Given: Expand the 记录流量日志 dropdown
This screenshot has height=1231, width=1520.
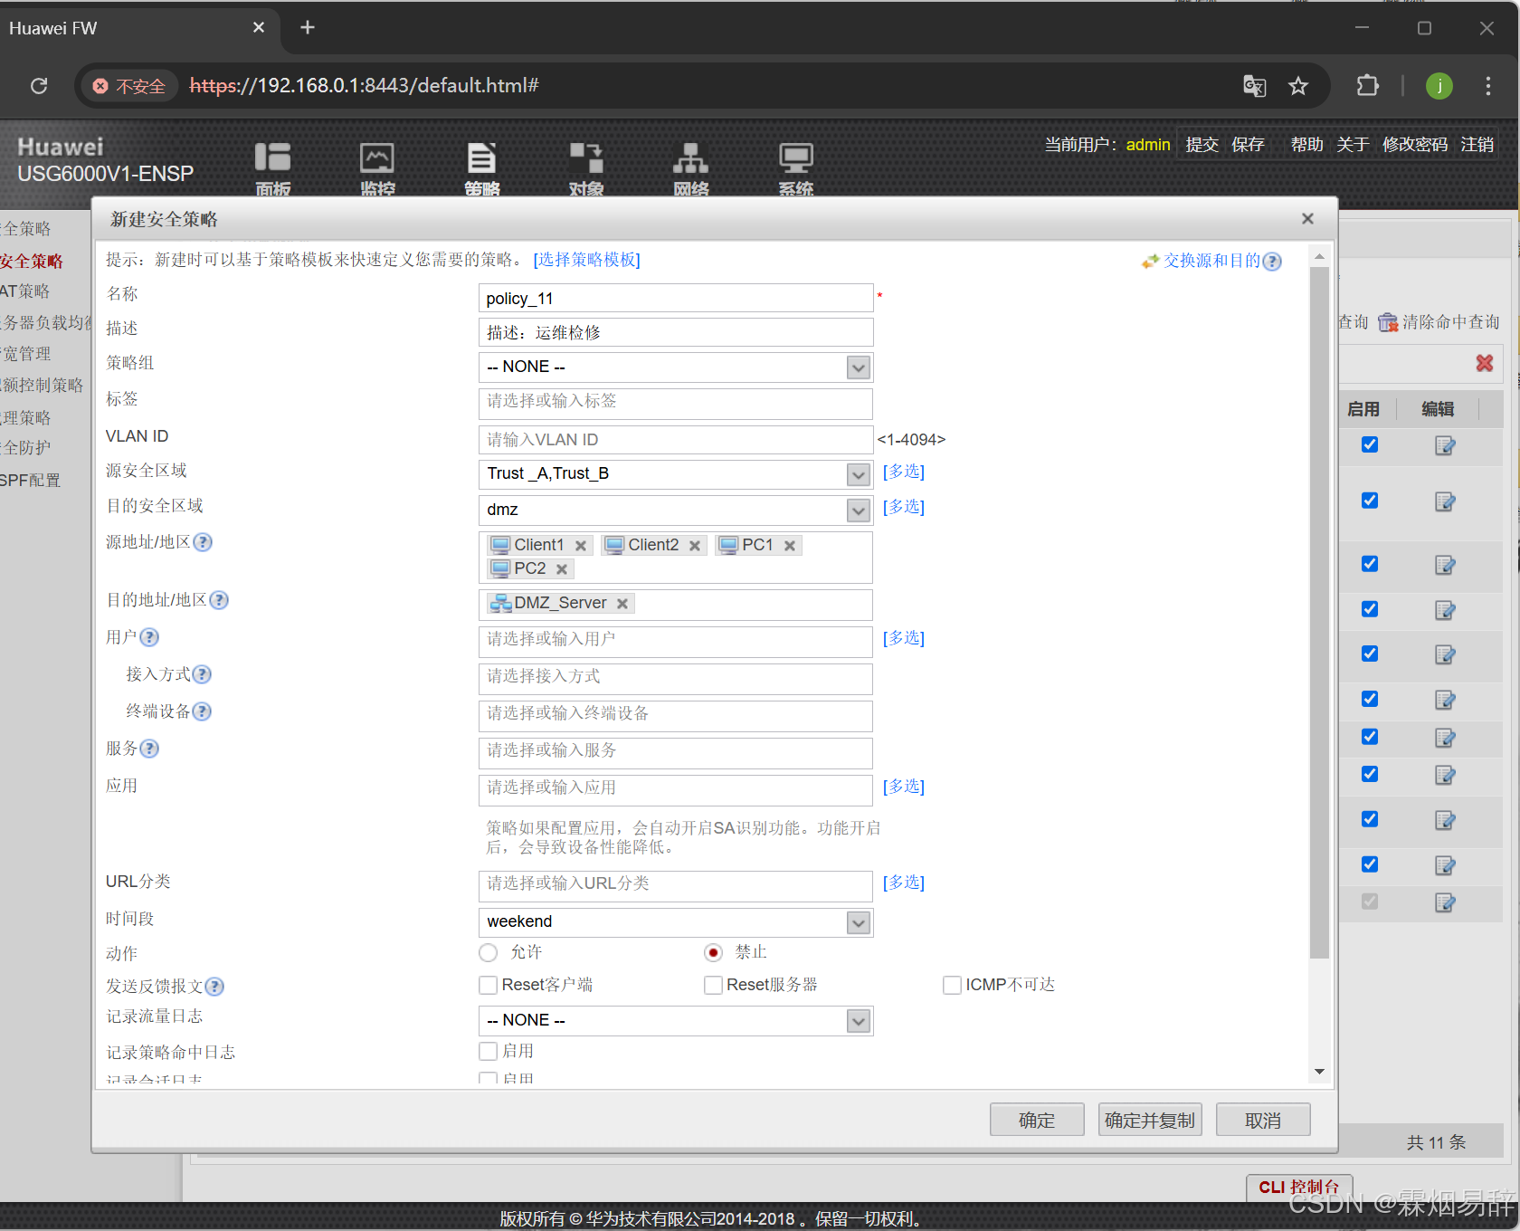Looking at the screenshot, I should click(x=858, y=1021).
